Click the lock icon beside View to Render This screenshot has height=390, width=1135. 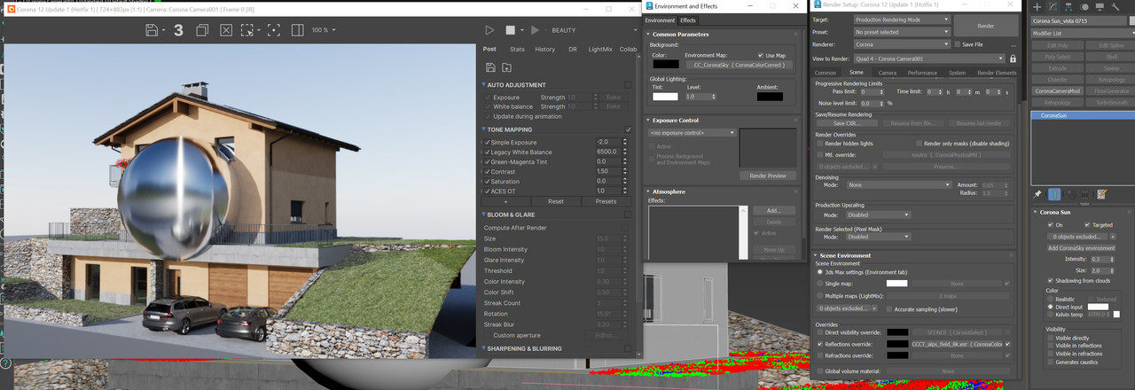coord(1014,58)
